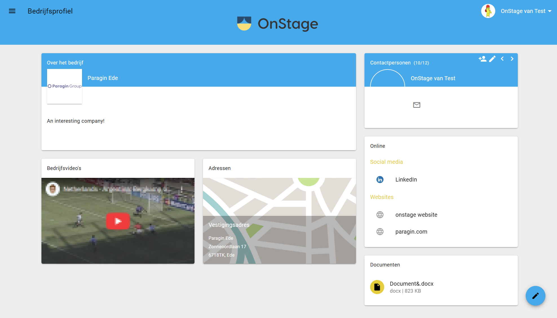Add a new contact person

point(482,59)
